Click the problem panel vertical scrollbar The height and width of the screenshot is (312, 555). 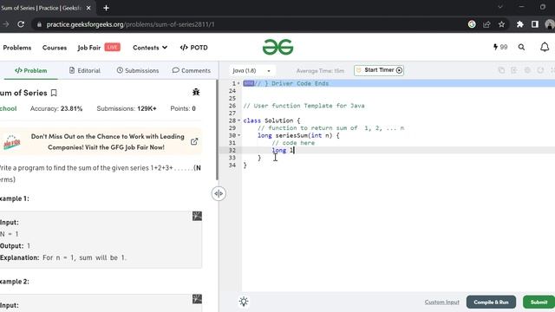coord(217,130)
